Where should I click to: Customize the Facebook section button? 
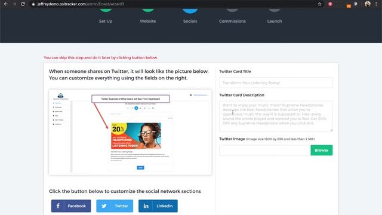pyautogui.click(x=71, y=205)
